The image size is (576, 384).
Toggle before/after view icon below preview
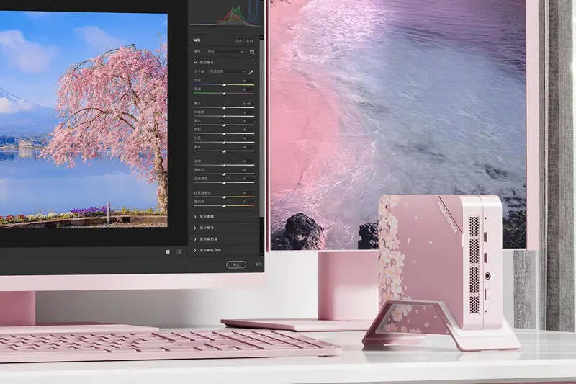pos(179,251)
